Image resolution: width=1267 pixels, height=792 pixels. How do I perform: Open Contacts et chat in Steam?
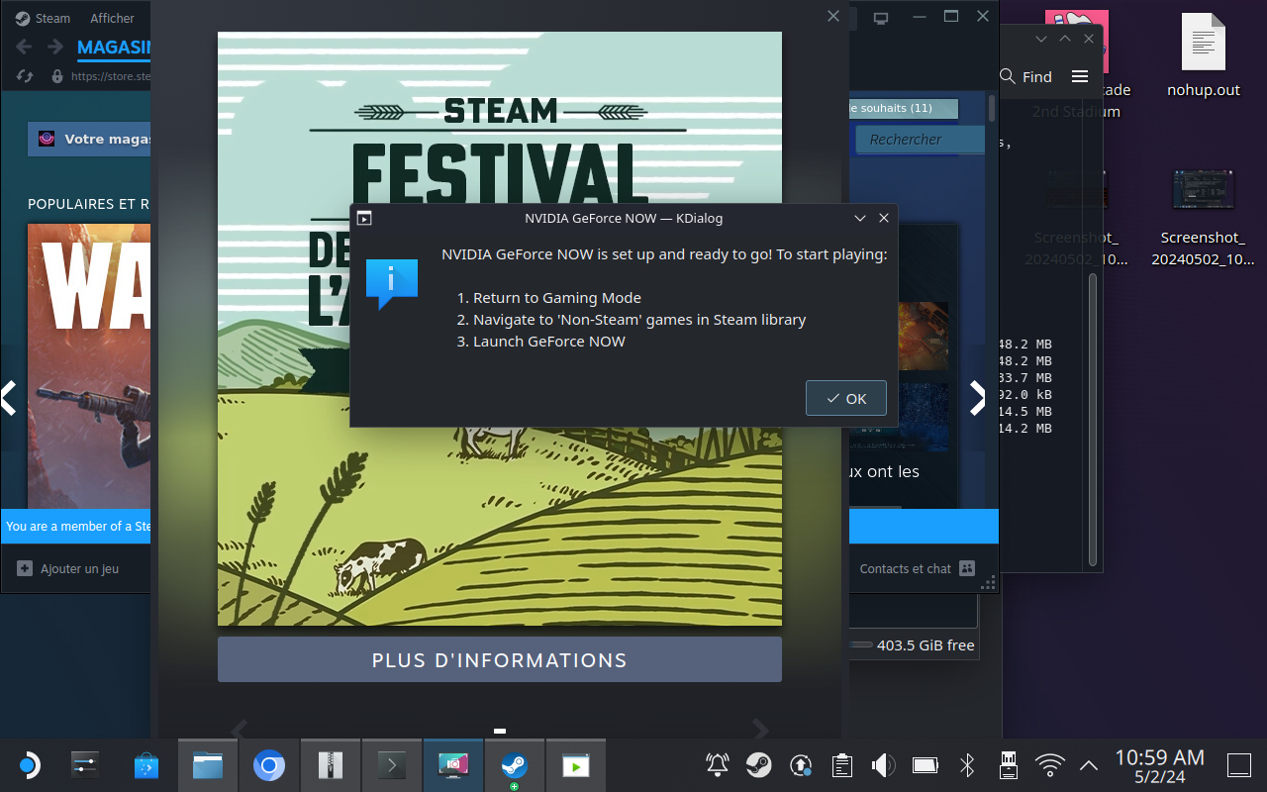coord(917,569)
